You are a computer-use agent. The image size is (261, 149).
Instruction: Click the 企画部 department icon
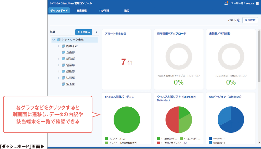tap(63, 52)
